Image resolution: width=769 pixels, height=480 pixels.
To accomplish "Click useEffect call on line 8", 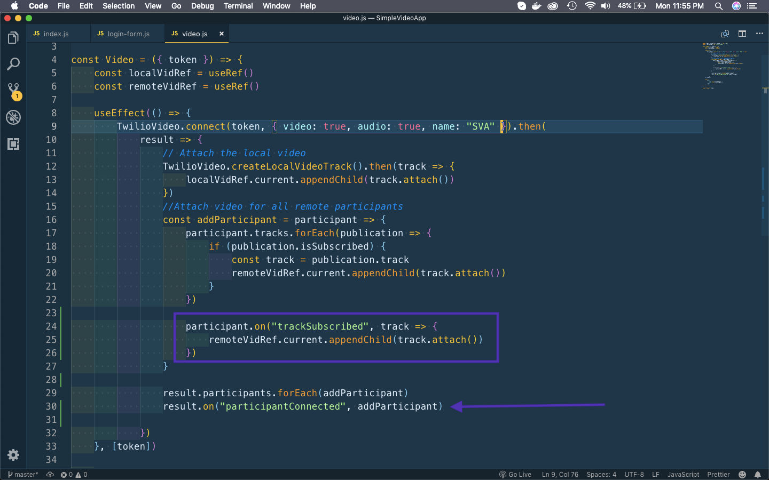I will [120, 113].
